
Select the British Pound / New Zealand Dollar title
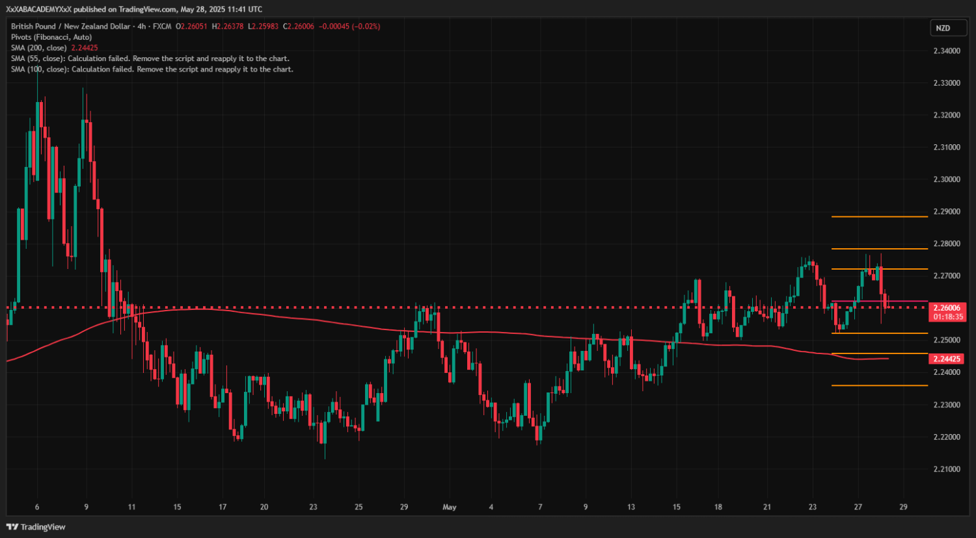click(70, 27)
